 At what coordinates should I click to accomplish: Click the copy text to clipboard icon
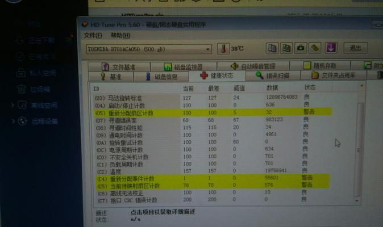pos(272,48)
